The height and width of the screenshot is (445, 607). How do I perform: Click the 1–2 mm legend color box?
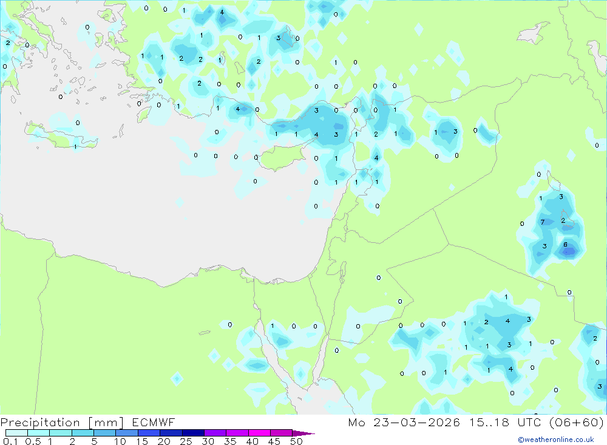[x=61, y=433]
